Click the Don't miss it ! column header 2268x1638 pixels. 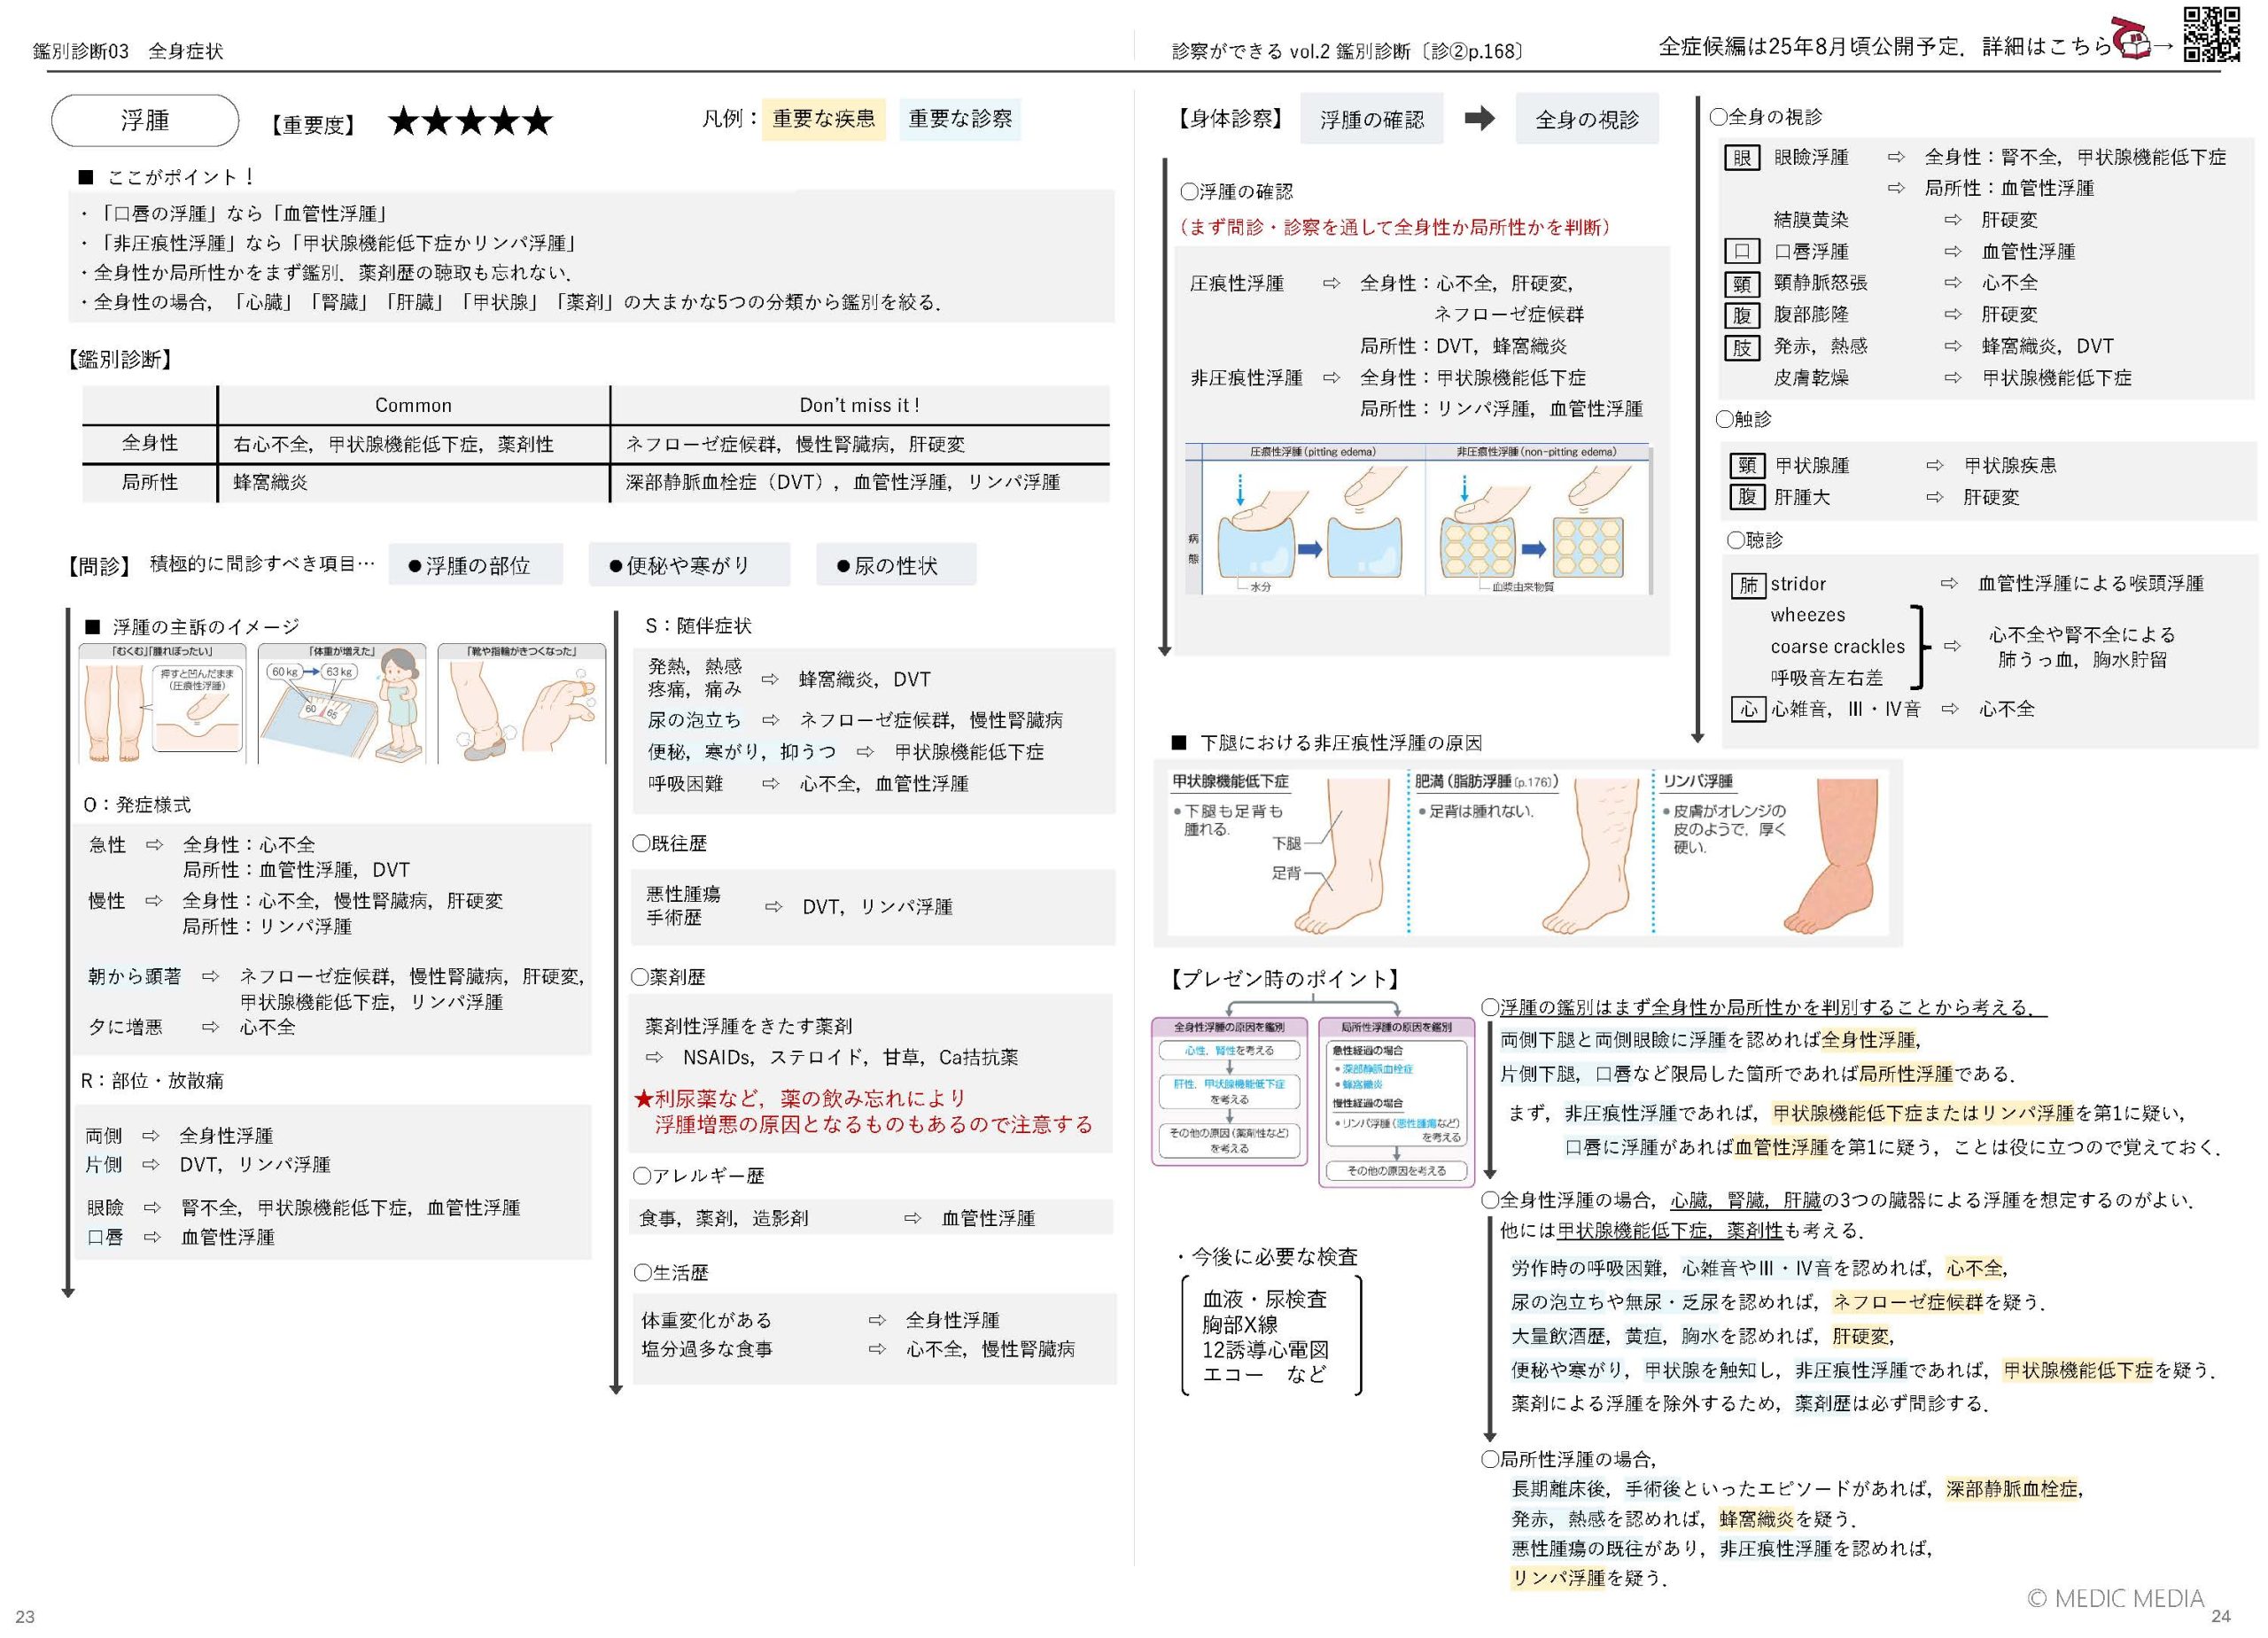pyautogui.click(x=859, y=405)
